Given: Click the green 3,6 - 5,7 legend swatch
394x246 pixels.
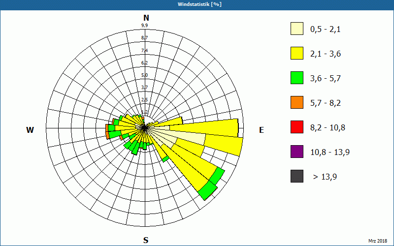Looking at the screenshot, I should pyautogui.click(x=297, y=78).
